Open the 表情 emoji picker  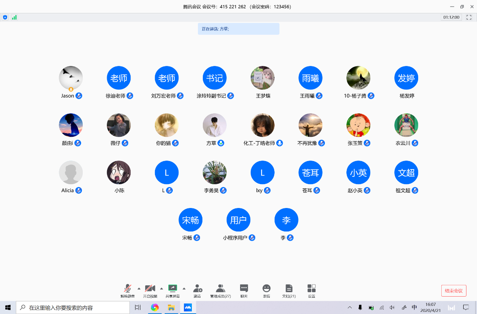[266, 289]
